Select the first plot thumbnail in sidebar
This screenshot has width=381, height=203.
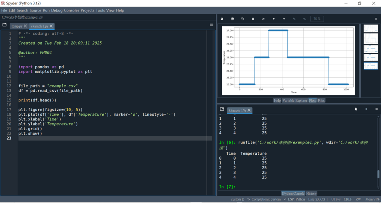point(370,29)
